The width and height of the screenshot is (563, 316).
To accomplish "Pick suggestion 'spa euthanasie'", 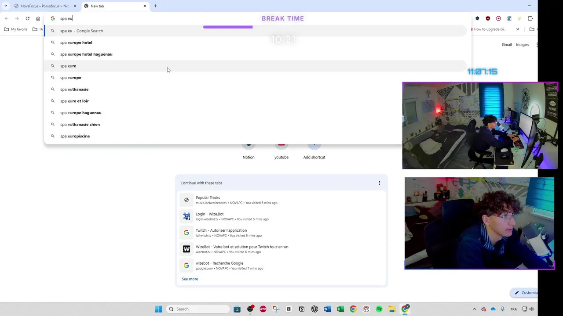I will 255,89.
